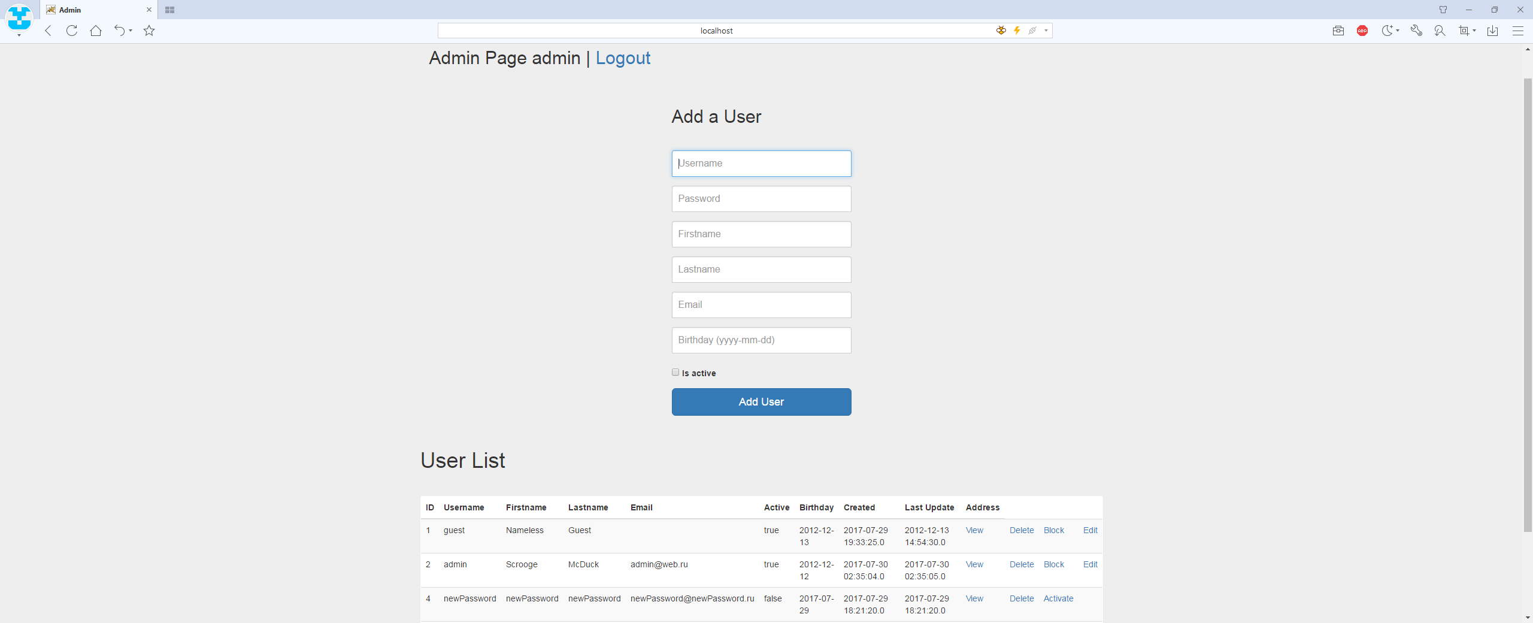Select the newPassword@newPassword.ru email cell
1533x623 pixels.
coord(692,598)
